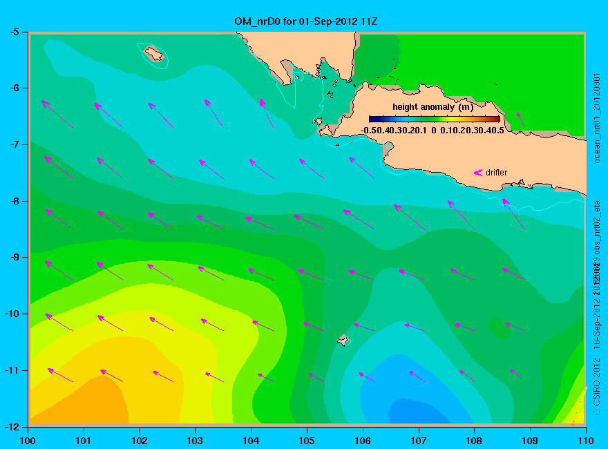Click x-axis label 108
The height and width of the screenshot is (449, 608).
474,441
